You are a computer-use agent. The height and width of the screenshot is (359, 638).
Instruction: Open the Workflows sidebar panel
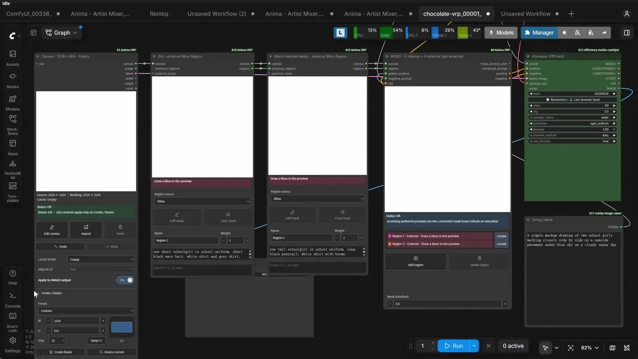click(x=13, y=125)
